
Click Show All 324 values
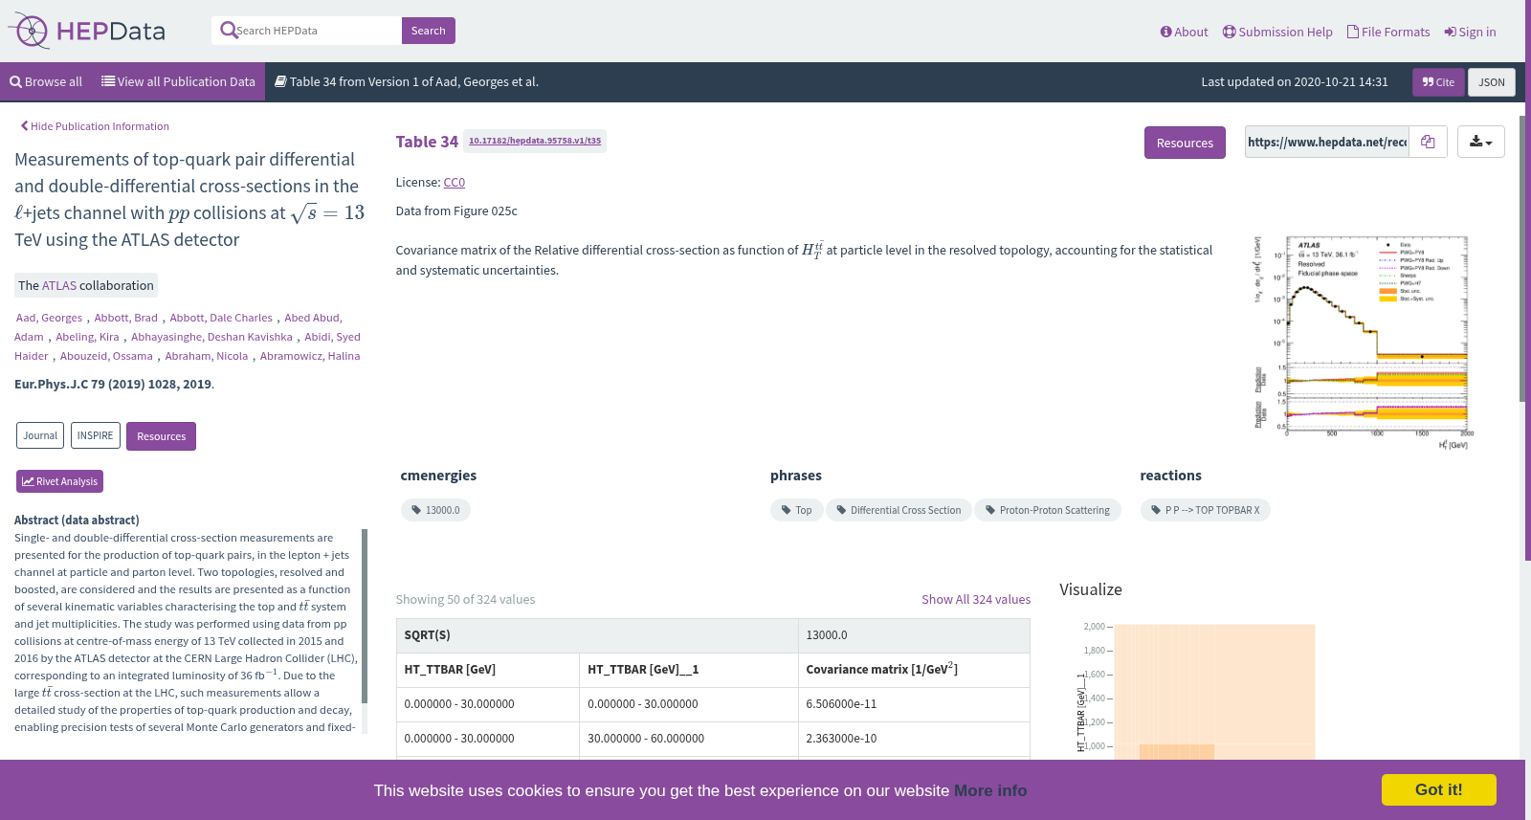(x=976, y=599)
